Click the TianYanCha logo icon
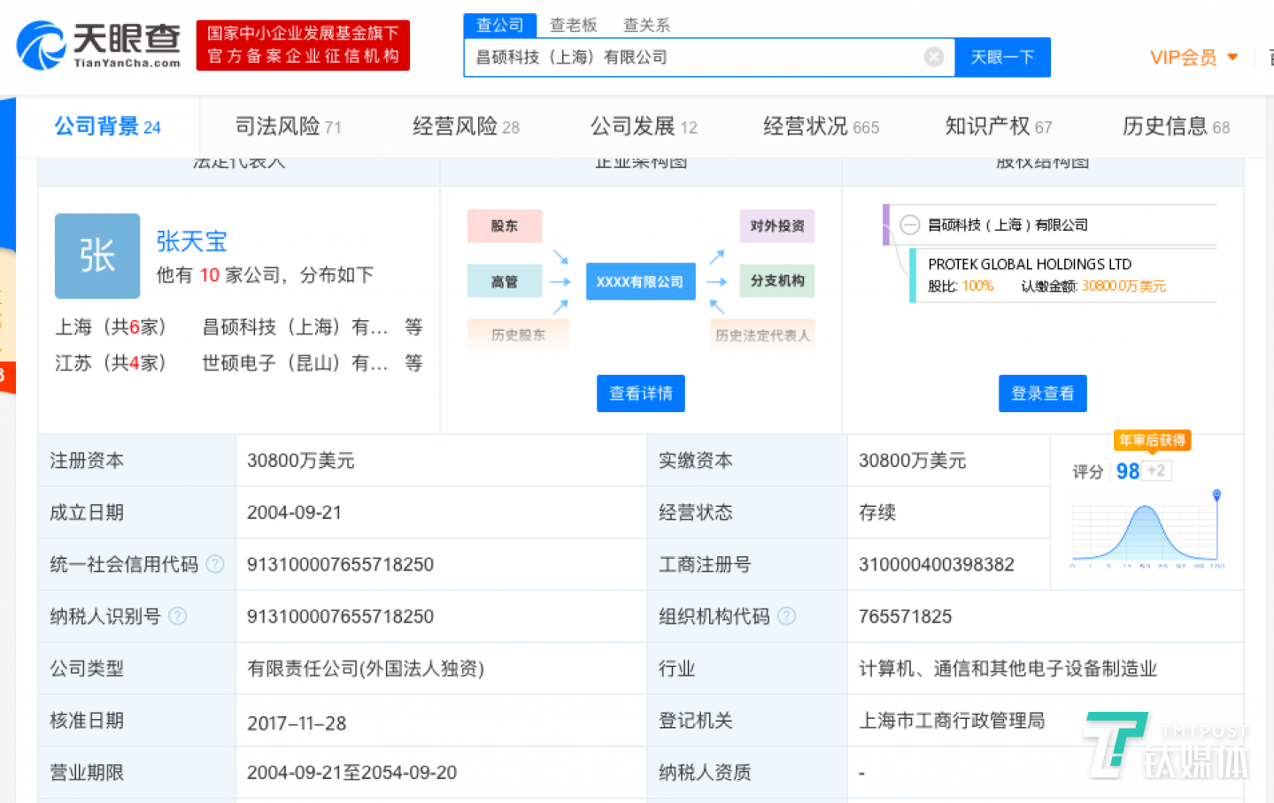The height and width of the screenshot is (803, 1274). [42, 46]
